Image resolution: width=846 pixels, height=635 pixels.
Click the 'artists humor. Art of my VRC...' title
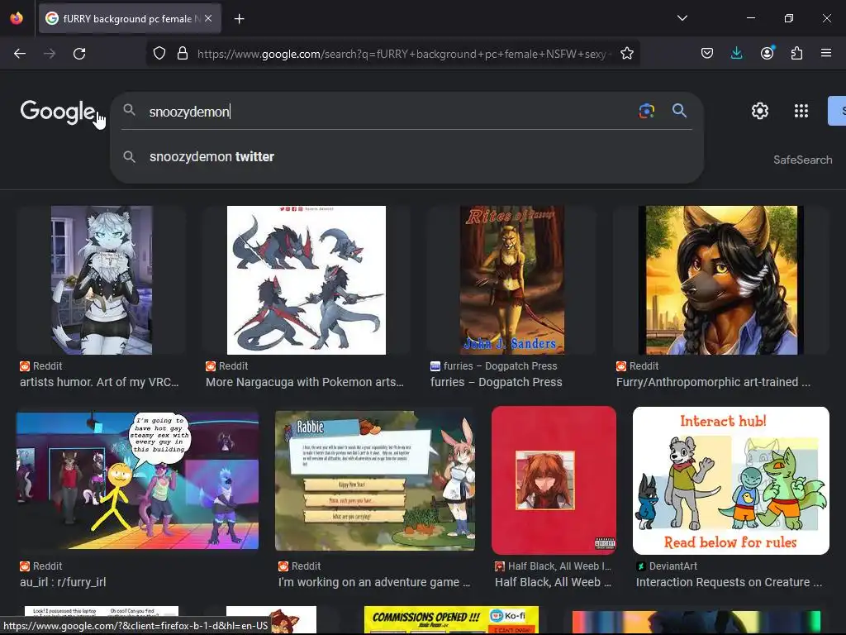(99, 382)
